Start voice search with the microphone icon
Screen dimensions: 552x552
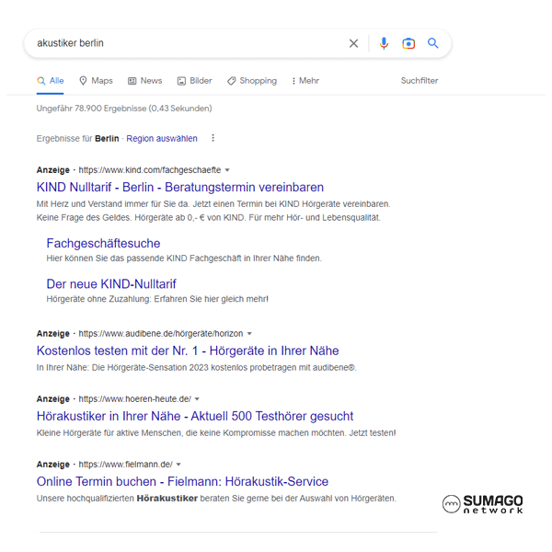(384, 43)
